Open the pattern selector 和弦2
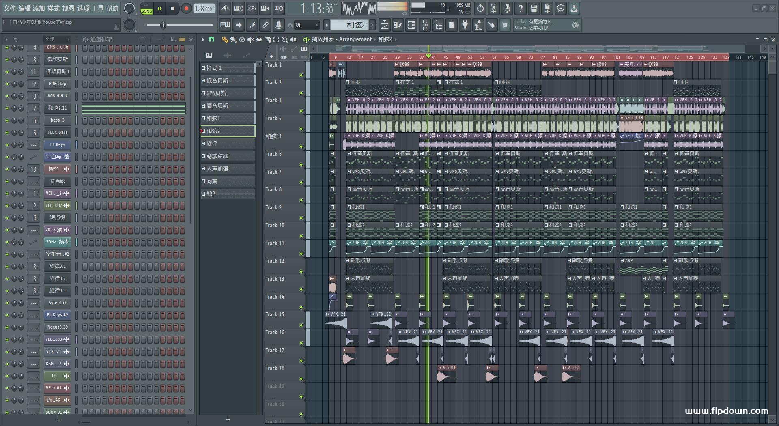This screenshot has height=426, width=779. [349, 25]
